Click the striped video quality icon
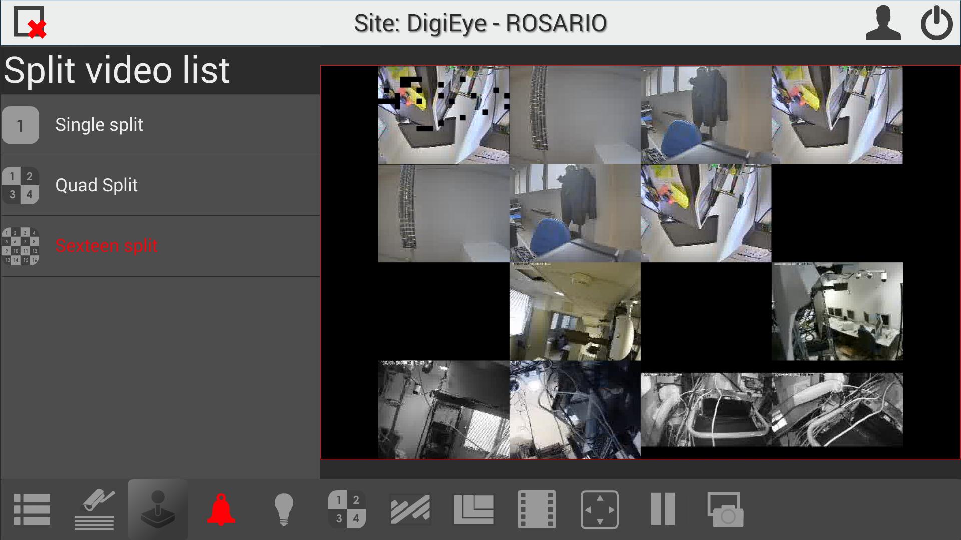Screen dimensions: 961x540 [x=410, y=510]
